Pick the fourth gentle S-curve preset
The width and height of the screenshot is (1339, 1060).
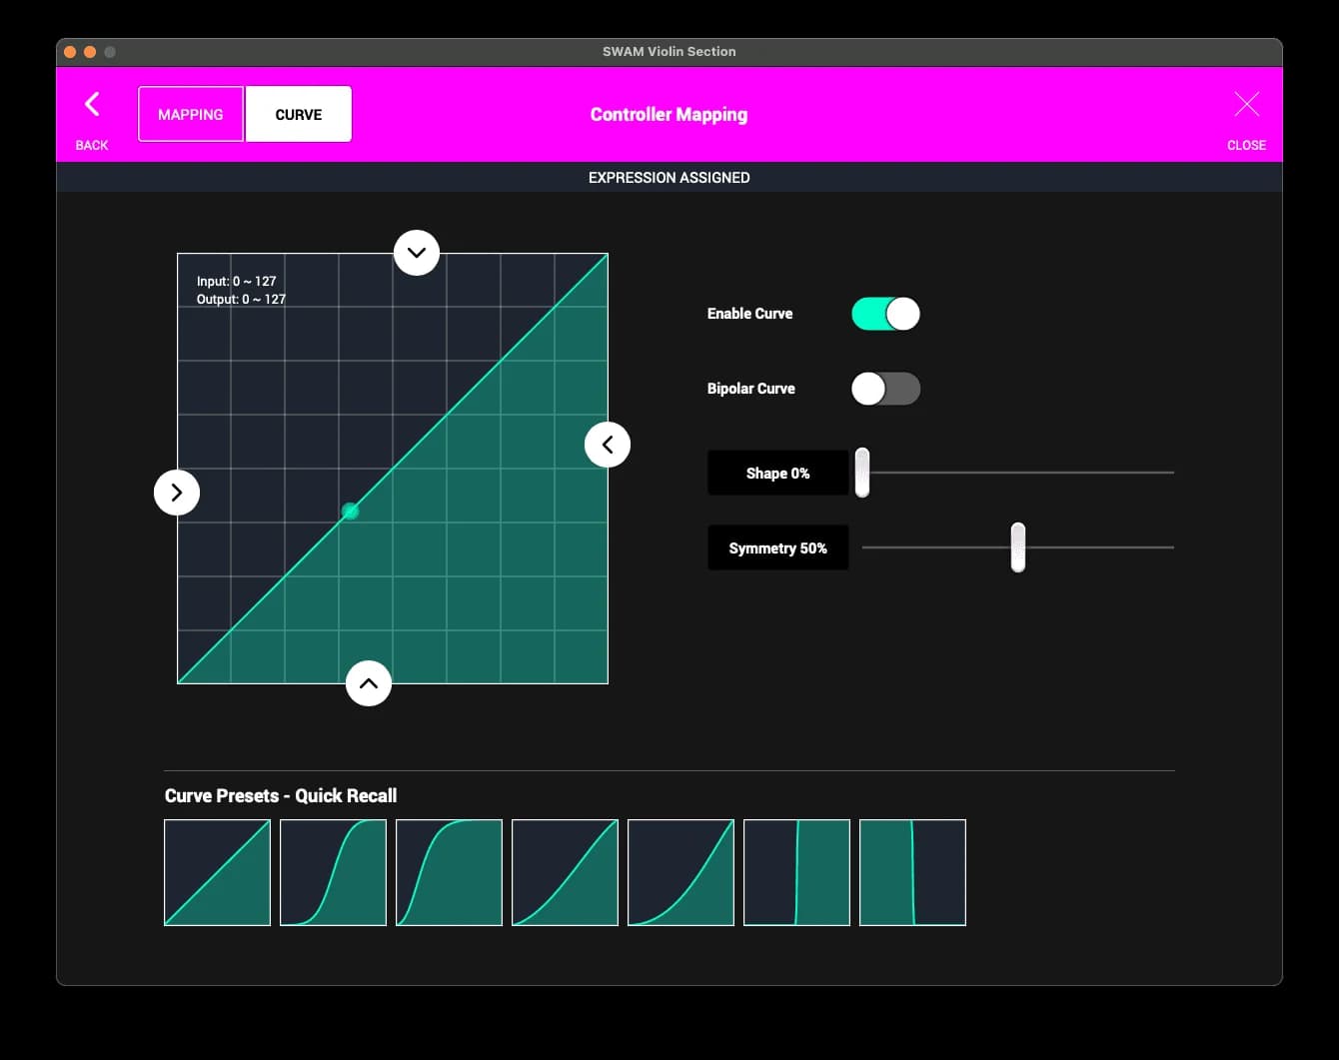coord(565,872)
